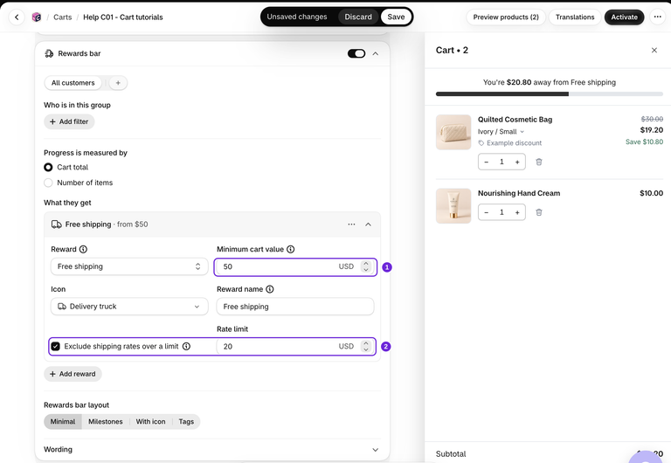Collapse the Rewards bar section chevron
The image size is (671, 463).
(x=376, y=53)
